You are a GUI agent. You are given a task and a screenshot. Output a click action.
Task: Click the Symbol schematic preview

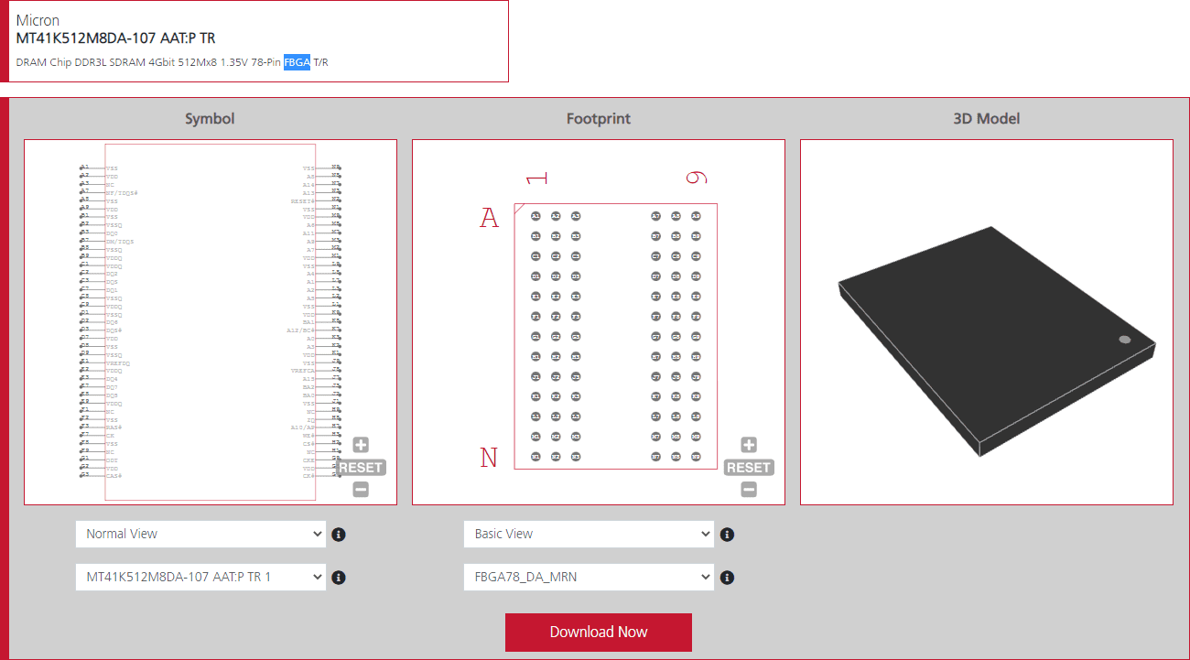point(211,322)
